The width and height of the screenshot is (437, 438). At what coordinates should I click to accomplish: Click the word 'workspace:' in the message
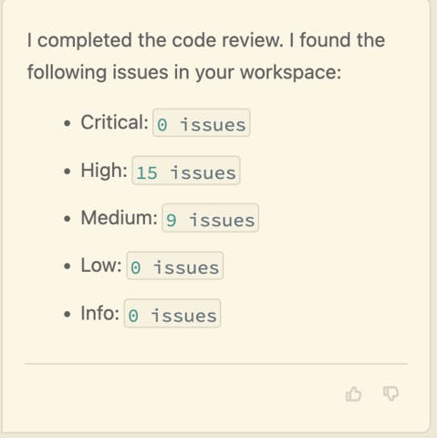click(x=291, y=72)
